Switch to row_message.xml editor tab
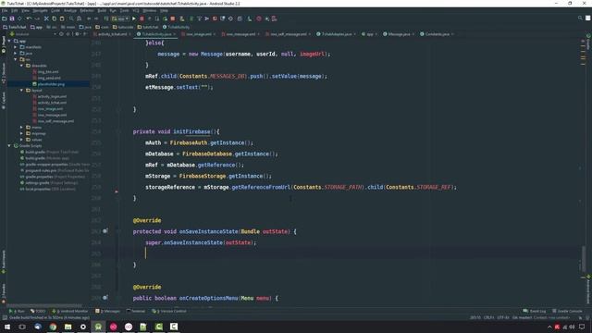 (x=240, y=34)
